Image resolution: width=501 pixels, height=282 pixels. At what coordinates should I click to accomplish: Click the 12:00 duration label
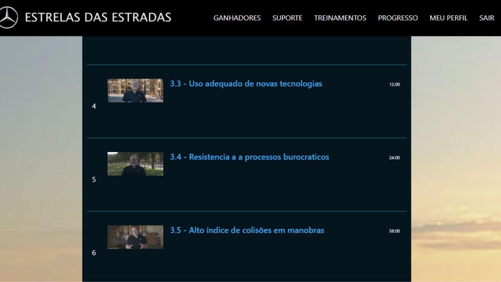click(x=394, y=84)
